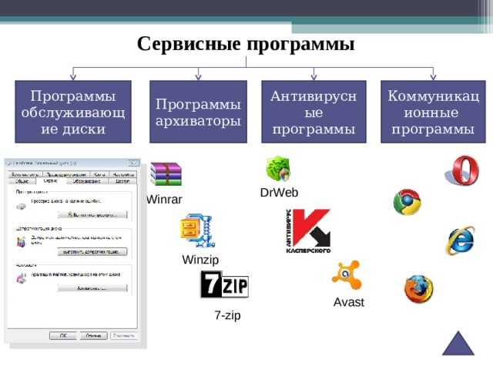Click the Применить button in the dialog
Screen dimensions: 493x370
pyautogui.click(x=123, y=336)
